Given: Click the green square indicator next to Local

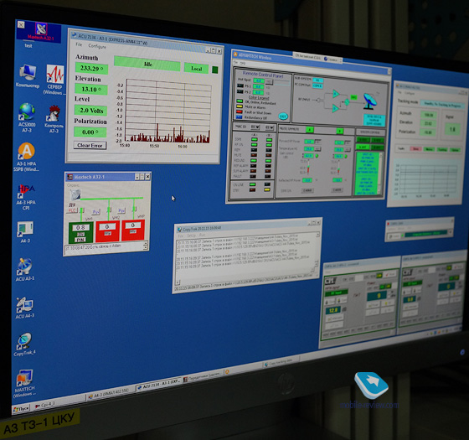Looking at the screenshot, I should [x=214, y=70].
